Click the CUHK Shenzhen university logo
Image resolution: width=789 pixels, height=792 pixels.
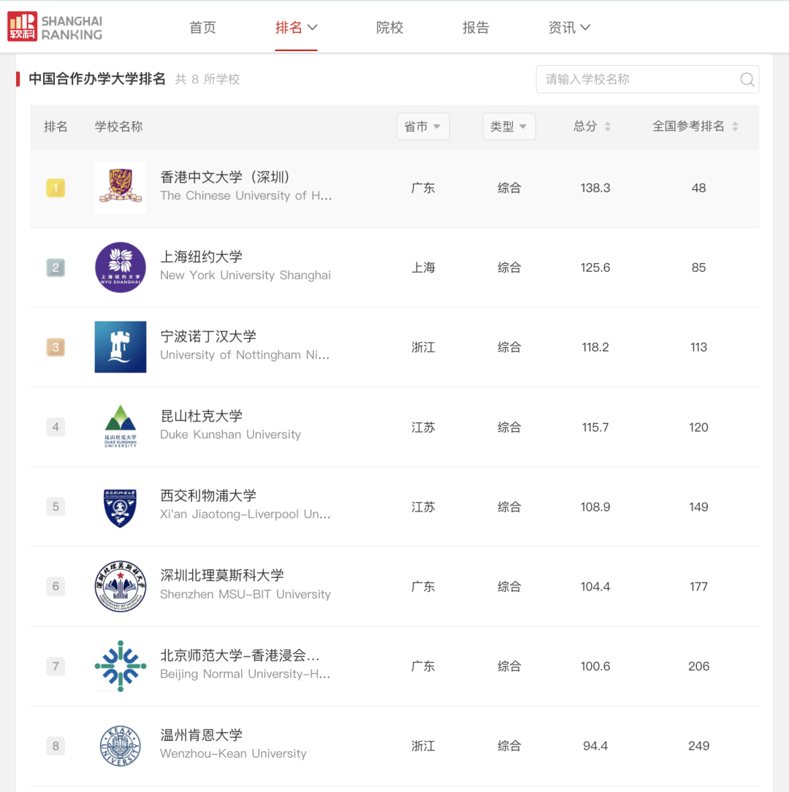(121, 188)
